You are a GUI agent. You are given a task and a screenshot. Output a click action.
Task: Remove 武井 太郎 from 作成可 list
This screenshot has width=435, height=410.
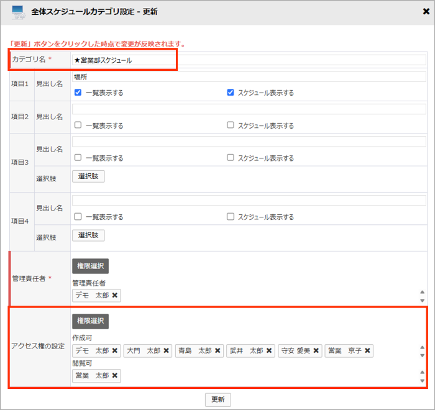tap(269, 350)
